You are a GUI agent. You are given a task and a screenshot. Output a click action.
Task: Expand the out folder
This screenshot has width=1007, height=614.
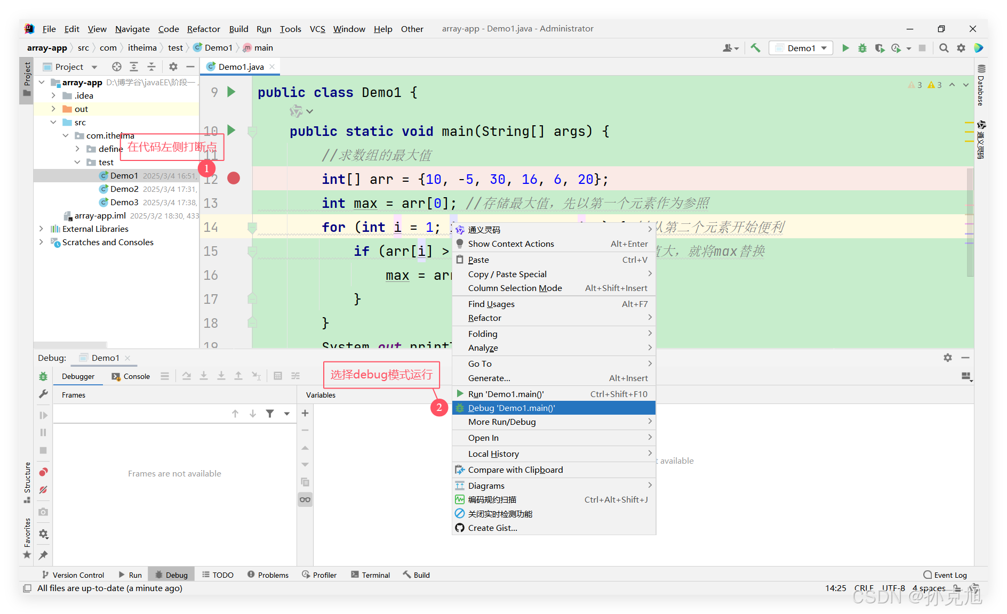(x=53, y=109)
